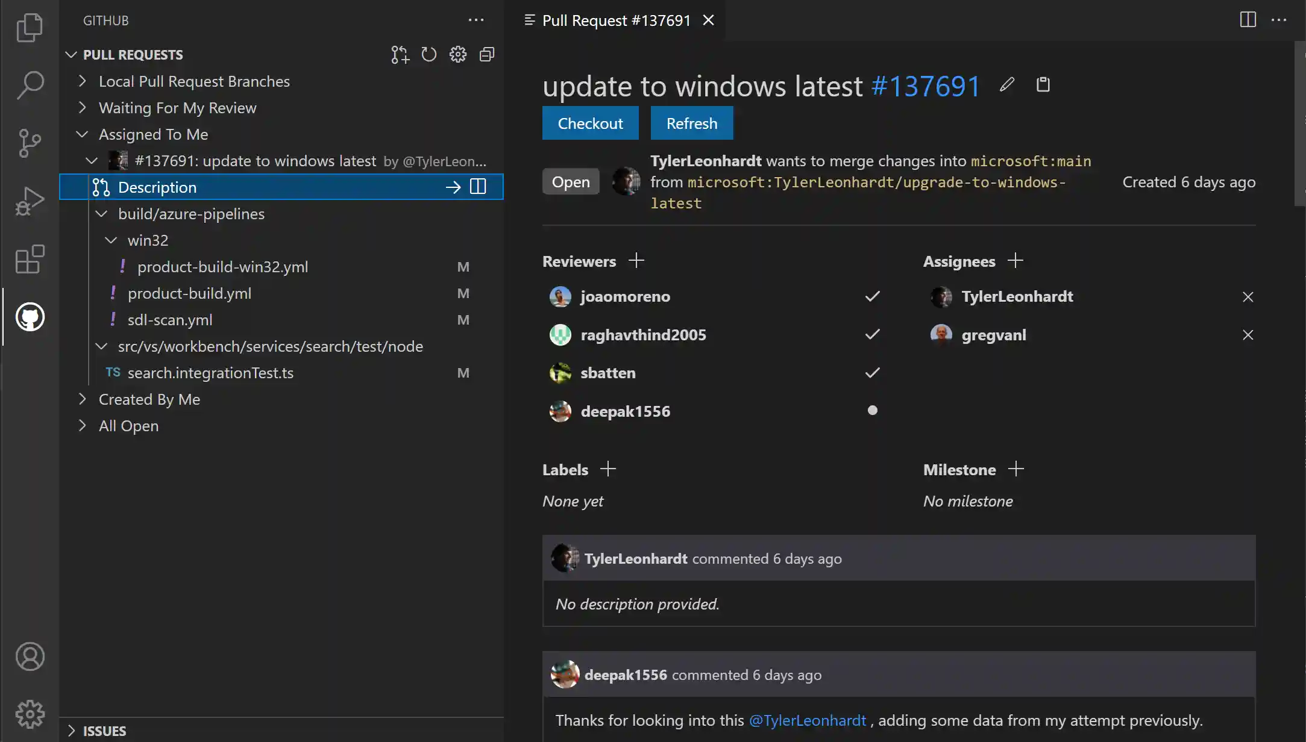The height and width of the screenshot is (742, 1306).
Task: Edit the pull request title with the pencil
Action: pyautogui.click(x=1005, y=84)
